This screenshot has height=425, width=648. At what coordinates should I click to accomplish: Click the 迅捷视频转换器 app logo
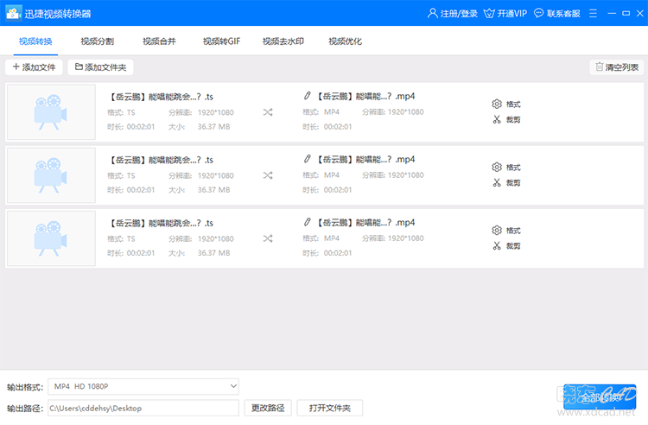point(13,13)
